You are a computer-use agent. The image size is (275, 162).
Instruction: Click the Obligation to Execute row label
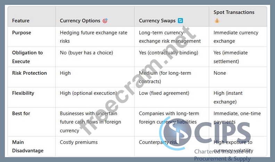pyautogui.click(x=27, y=57)
